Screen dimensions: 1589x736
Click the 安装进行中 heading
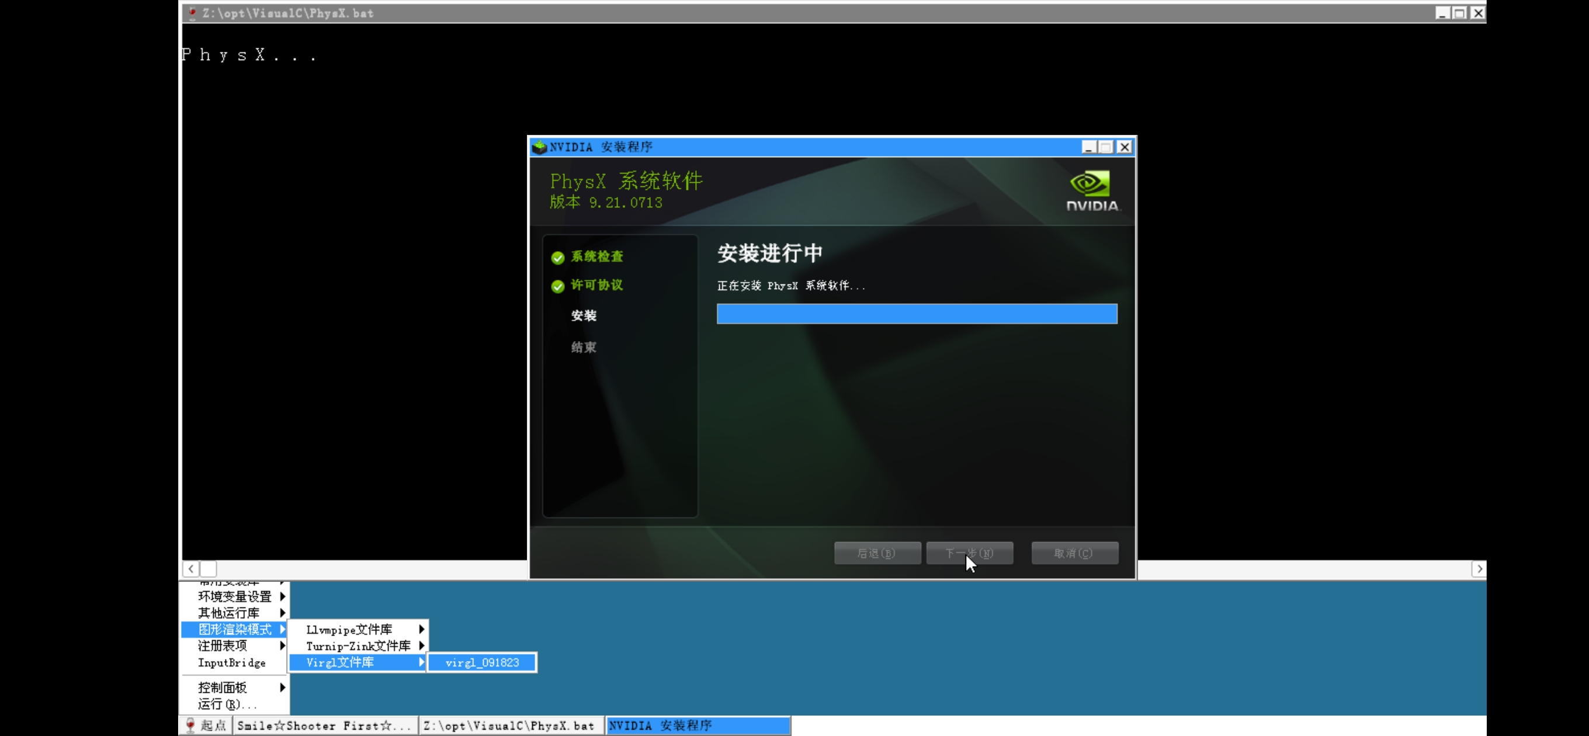coord(770,253)
